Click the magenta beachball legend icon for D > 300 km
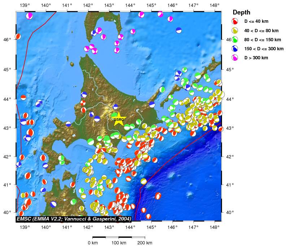 [x=235, y=58]
